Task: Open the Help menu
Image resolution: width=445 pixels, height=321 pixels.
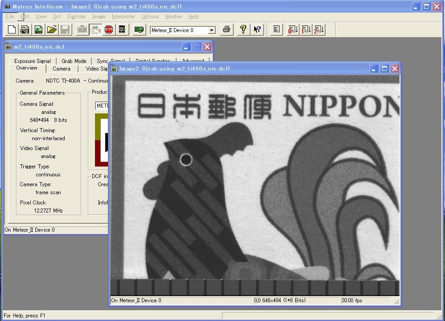Action: 194,17
